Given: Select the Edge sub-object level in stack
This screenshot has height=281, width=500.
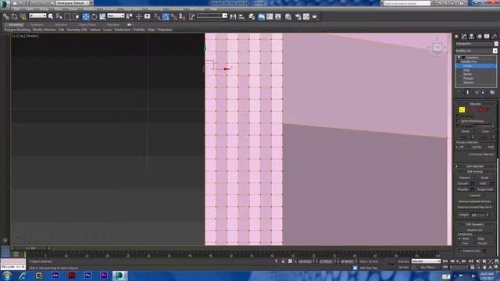Looking at the screenshot, I should [x=466, y=69].
